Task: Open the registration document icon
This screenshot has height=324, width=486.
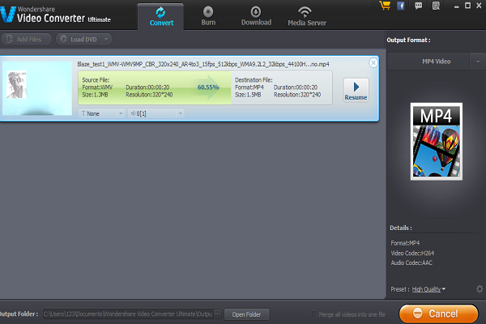Action: click(x=436, y=6)
